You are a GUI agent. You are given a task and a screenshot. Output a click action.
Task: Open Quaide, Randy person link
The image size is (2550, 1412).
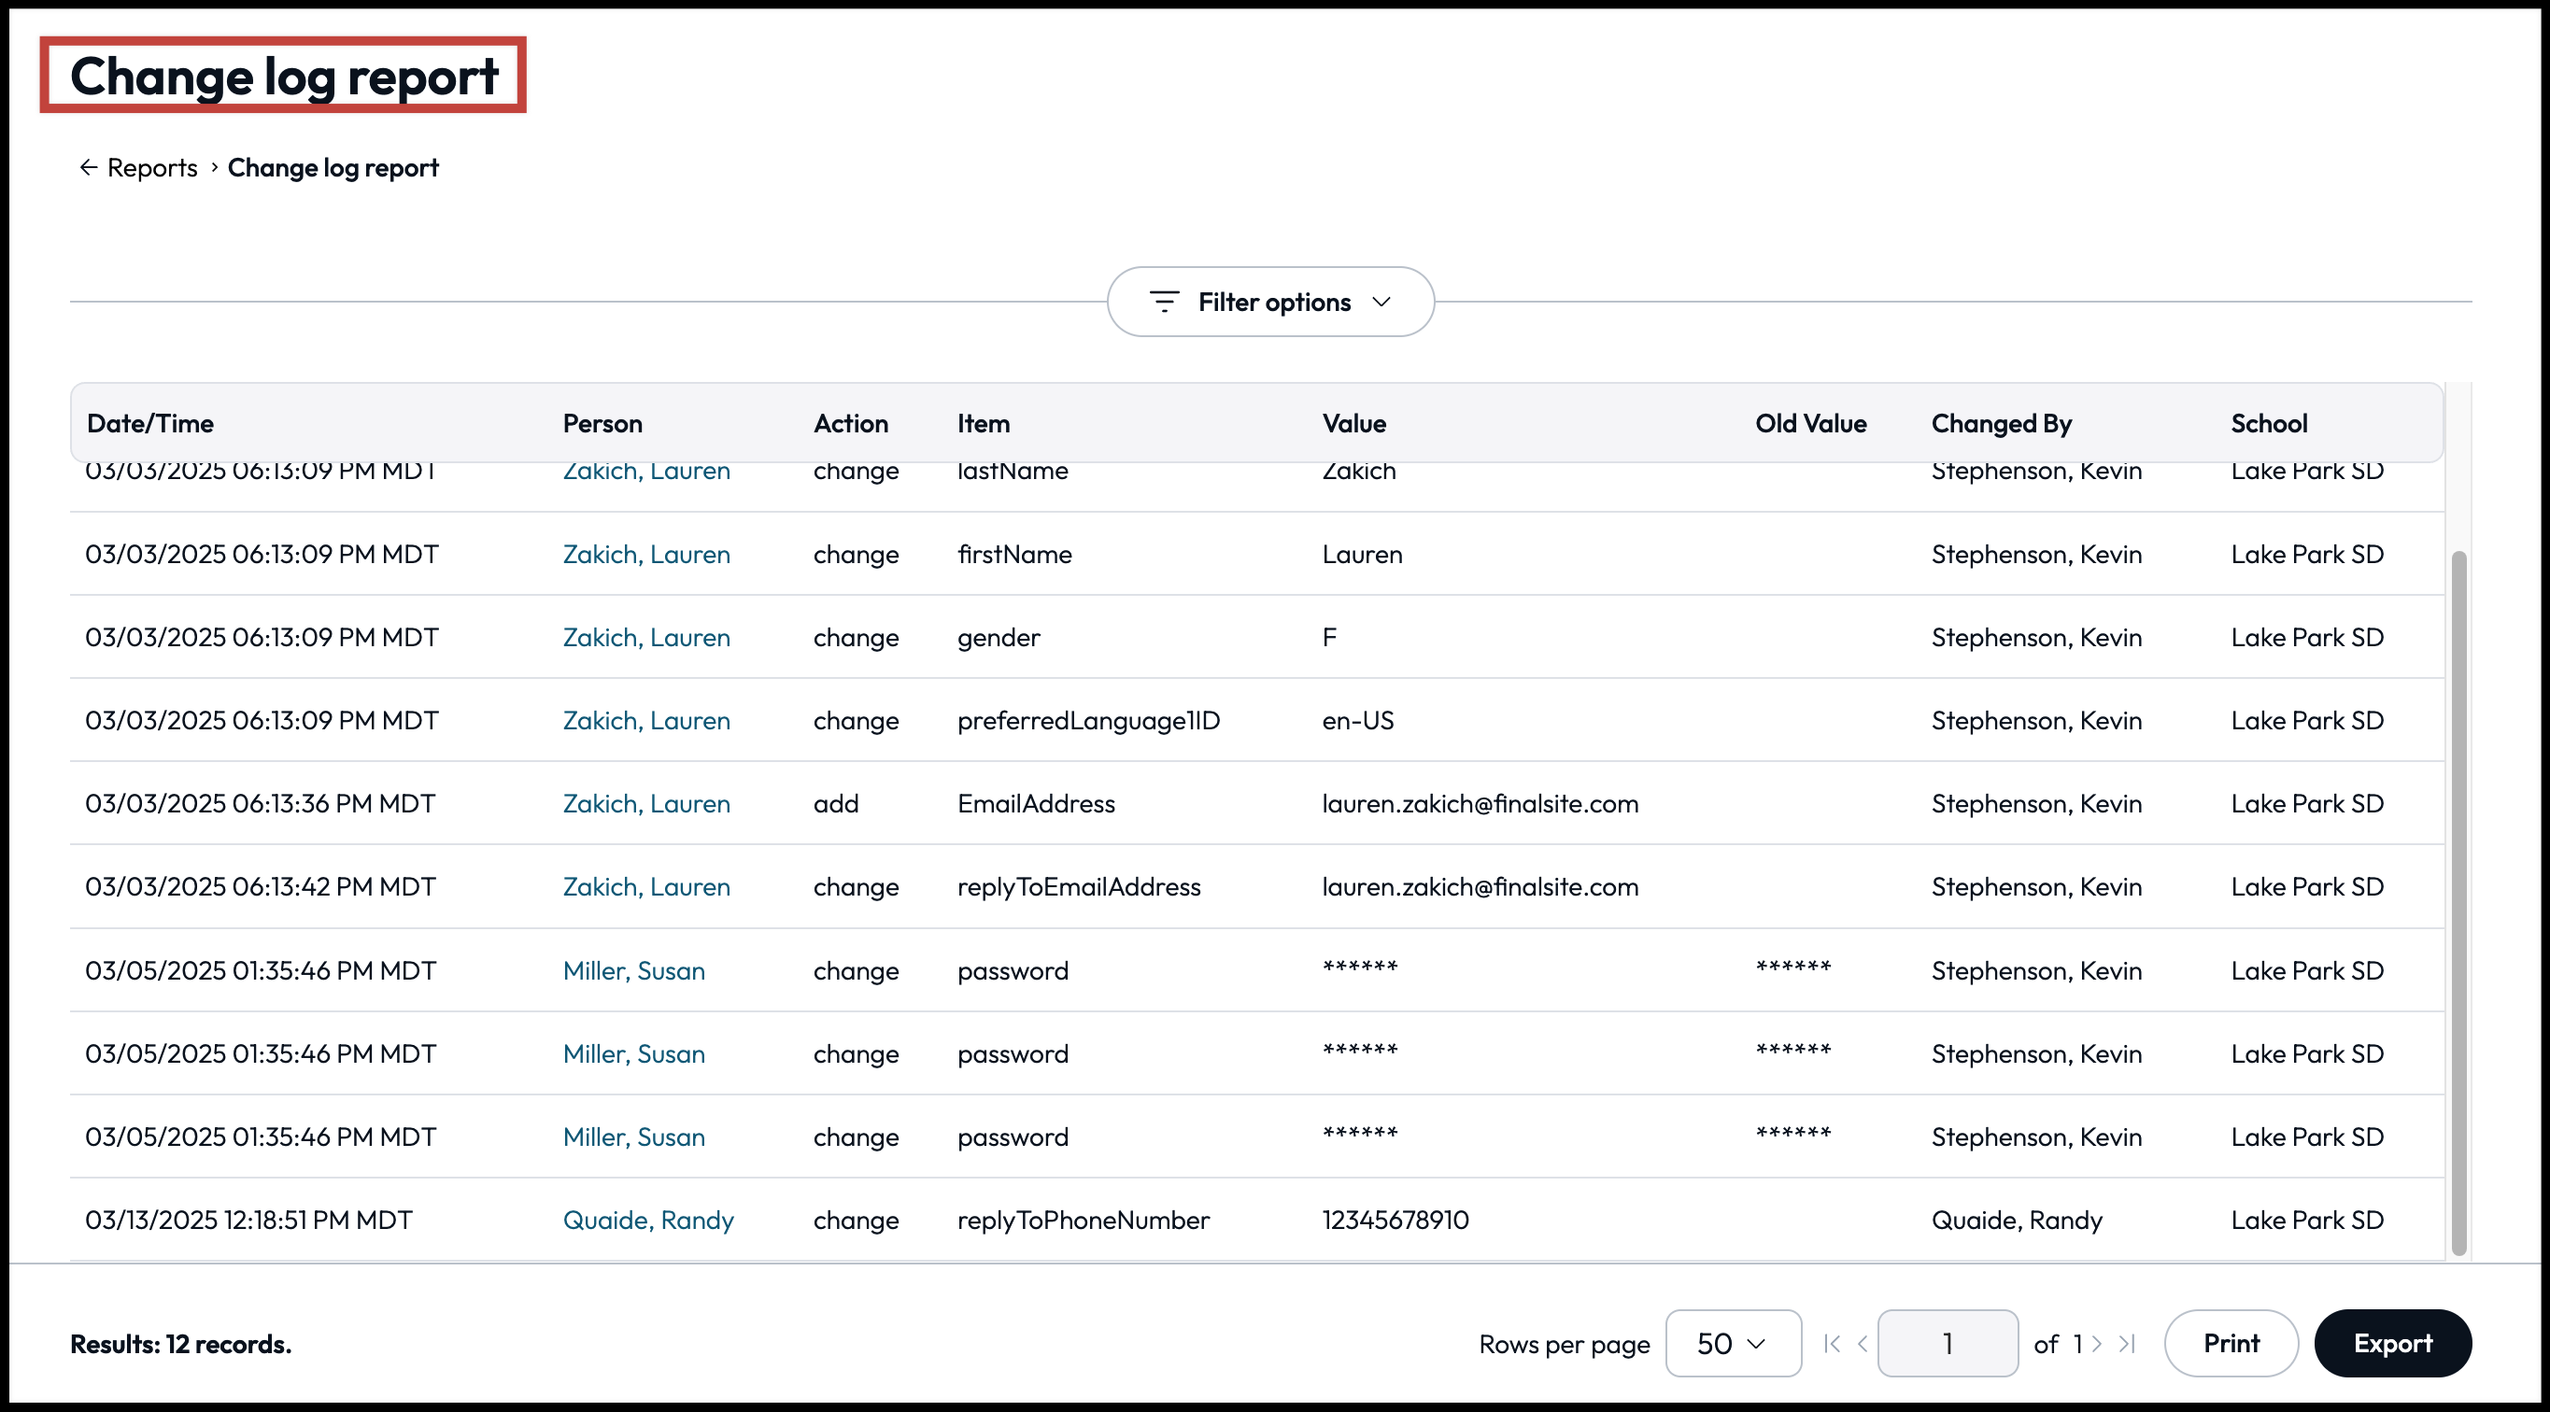pyautogui.click(x=648, y=1220)
